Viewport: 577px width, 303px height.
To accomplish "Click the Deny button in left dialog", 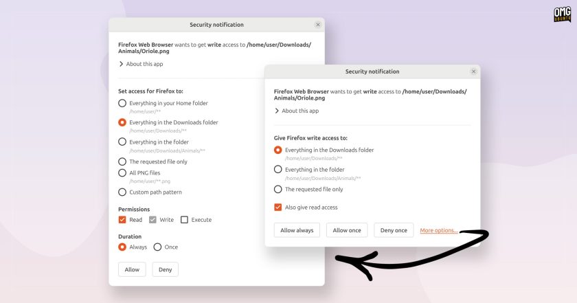I will click(166, 269).
